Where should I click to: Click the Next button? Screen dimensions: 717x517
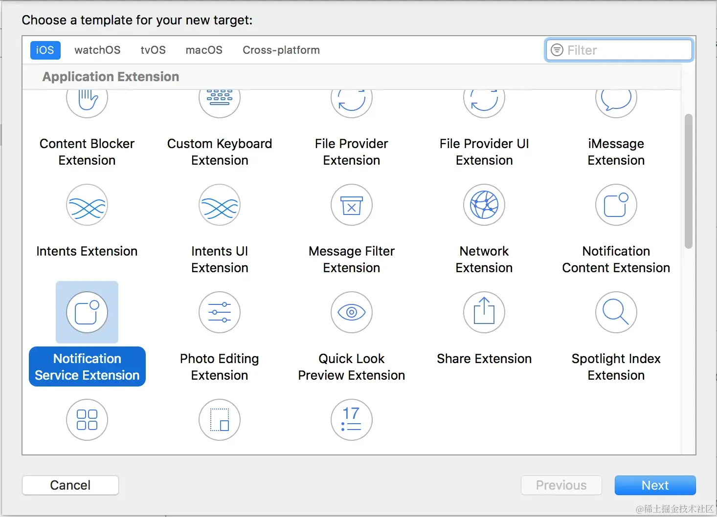(655, 485)
